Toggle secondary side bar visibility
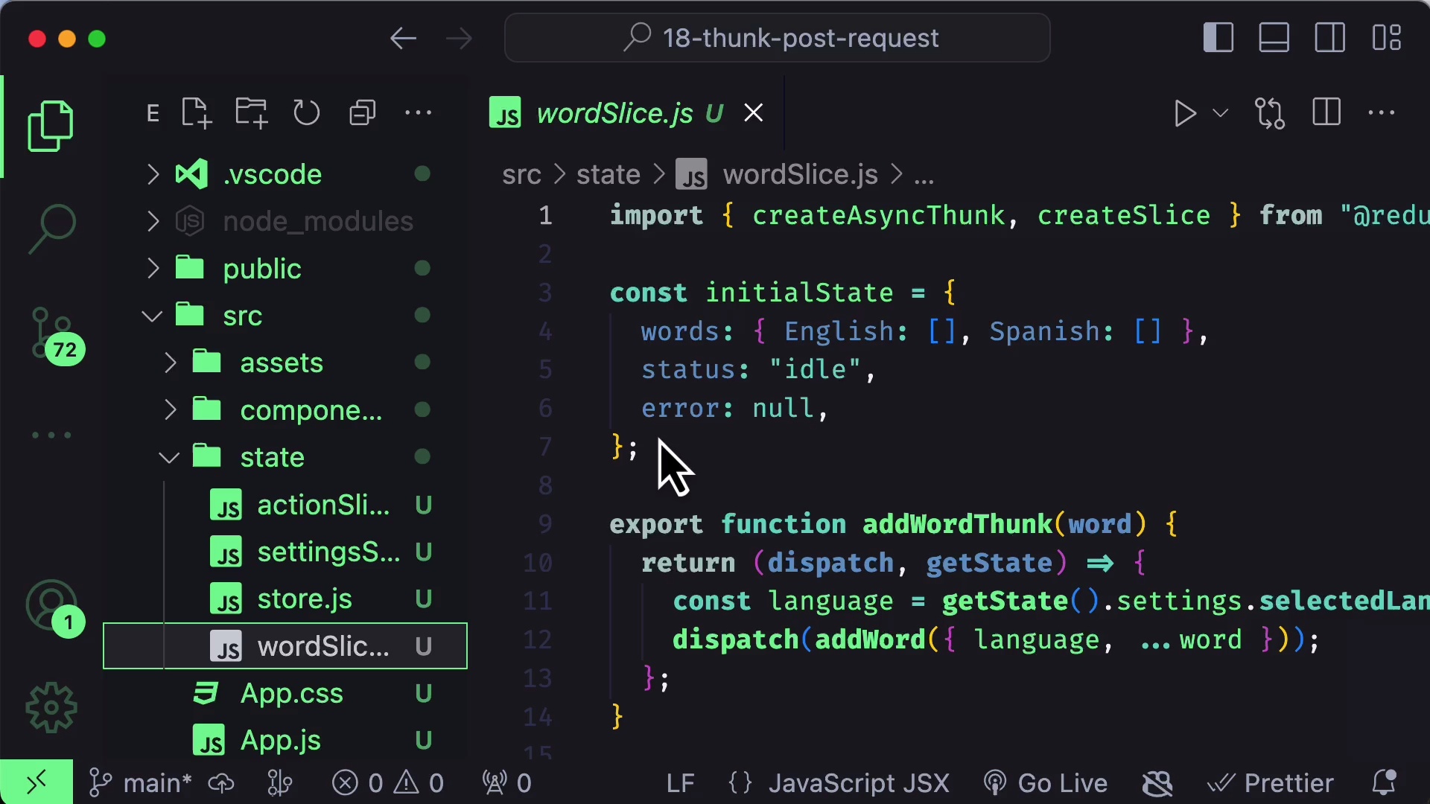Screen dimensions: 1430x804 click(1329, 38)
